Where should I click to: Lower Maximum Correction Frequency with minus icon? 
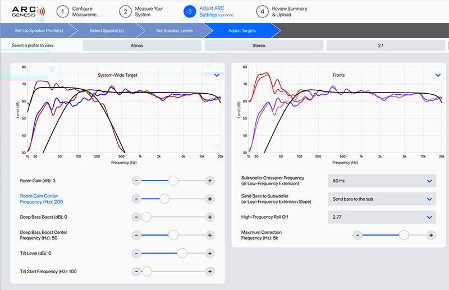click(358, 235)
